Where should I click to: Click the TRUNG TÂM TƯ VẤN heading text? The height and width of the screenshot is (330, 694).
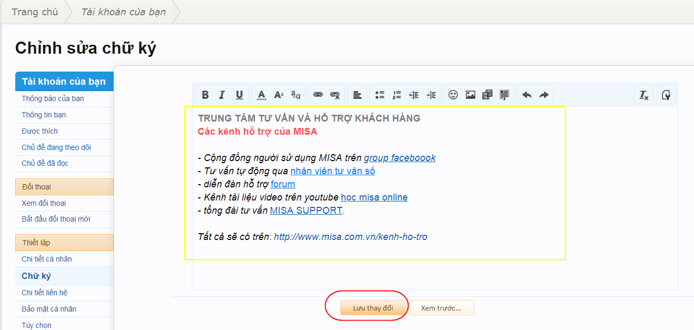tap(309, 118)
